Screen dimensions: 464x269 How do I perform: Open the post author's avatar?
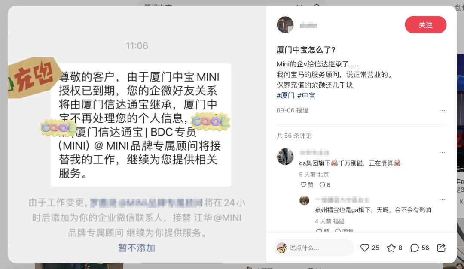click(285, 25)
